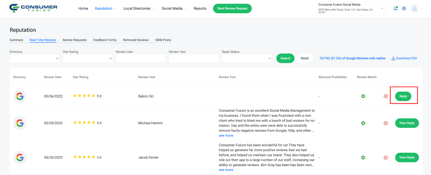This screenshot has height=175, width=431.
Task: Open the Reply Status filter dropdown
Action: point(247,59)
